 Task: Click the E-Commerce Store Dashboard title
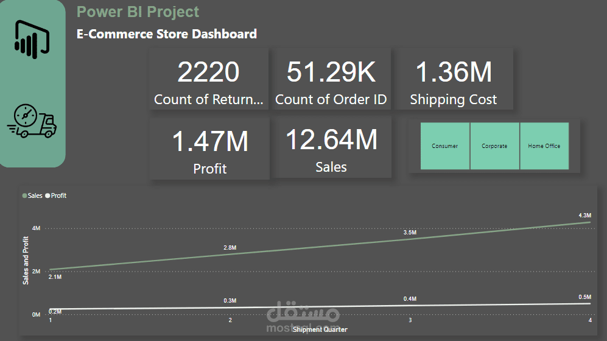(166, 34)
